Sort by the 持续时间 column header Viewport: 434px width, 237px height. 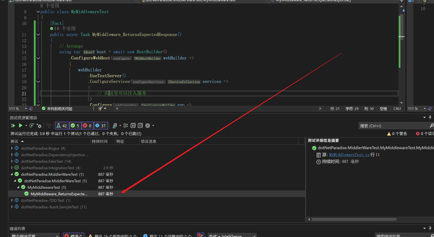[x=100, y=141]
